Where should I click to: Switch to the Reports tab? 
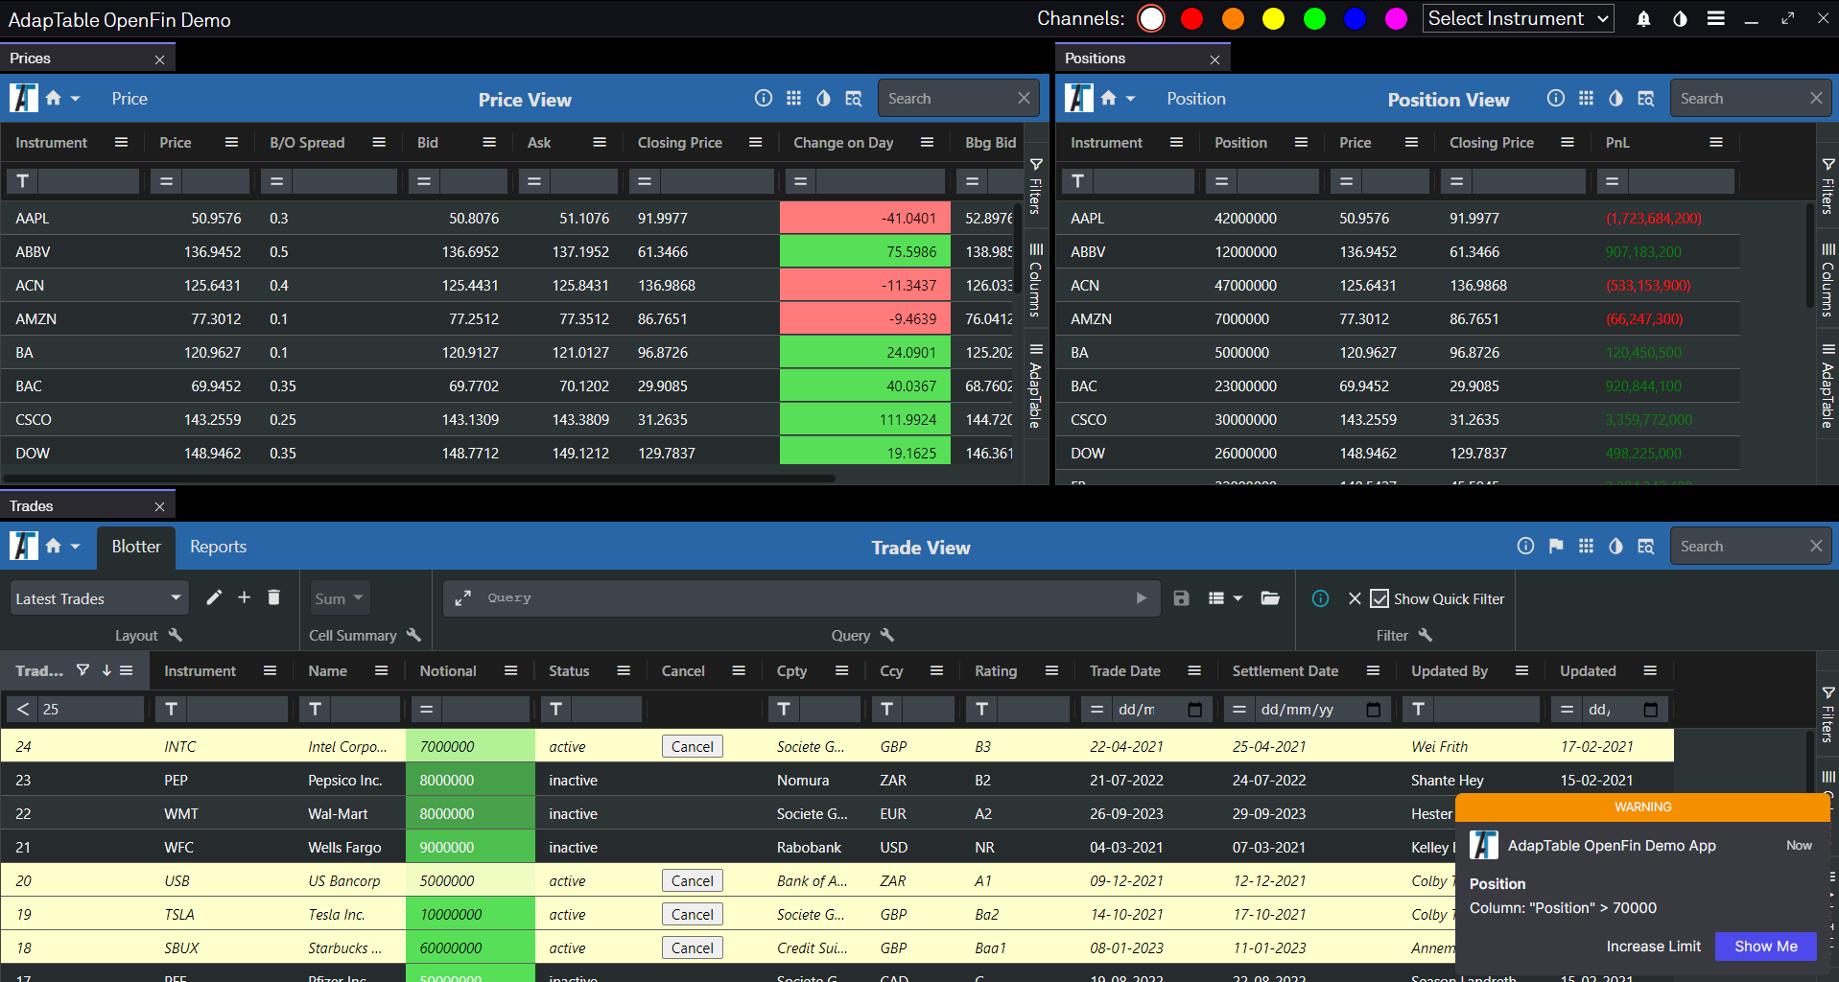[x=218, y=547]
